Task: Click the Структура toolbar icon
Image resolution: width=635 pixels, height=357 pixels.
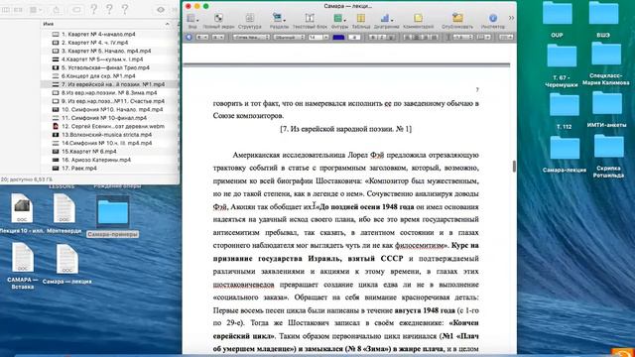Action: tap(249, 18)
